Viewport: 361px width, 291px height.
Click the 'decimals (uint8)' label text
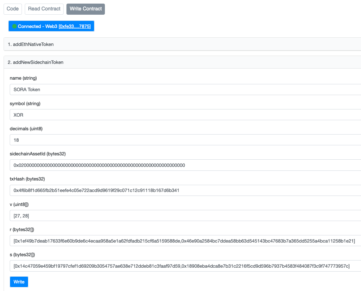click(26, 128)
